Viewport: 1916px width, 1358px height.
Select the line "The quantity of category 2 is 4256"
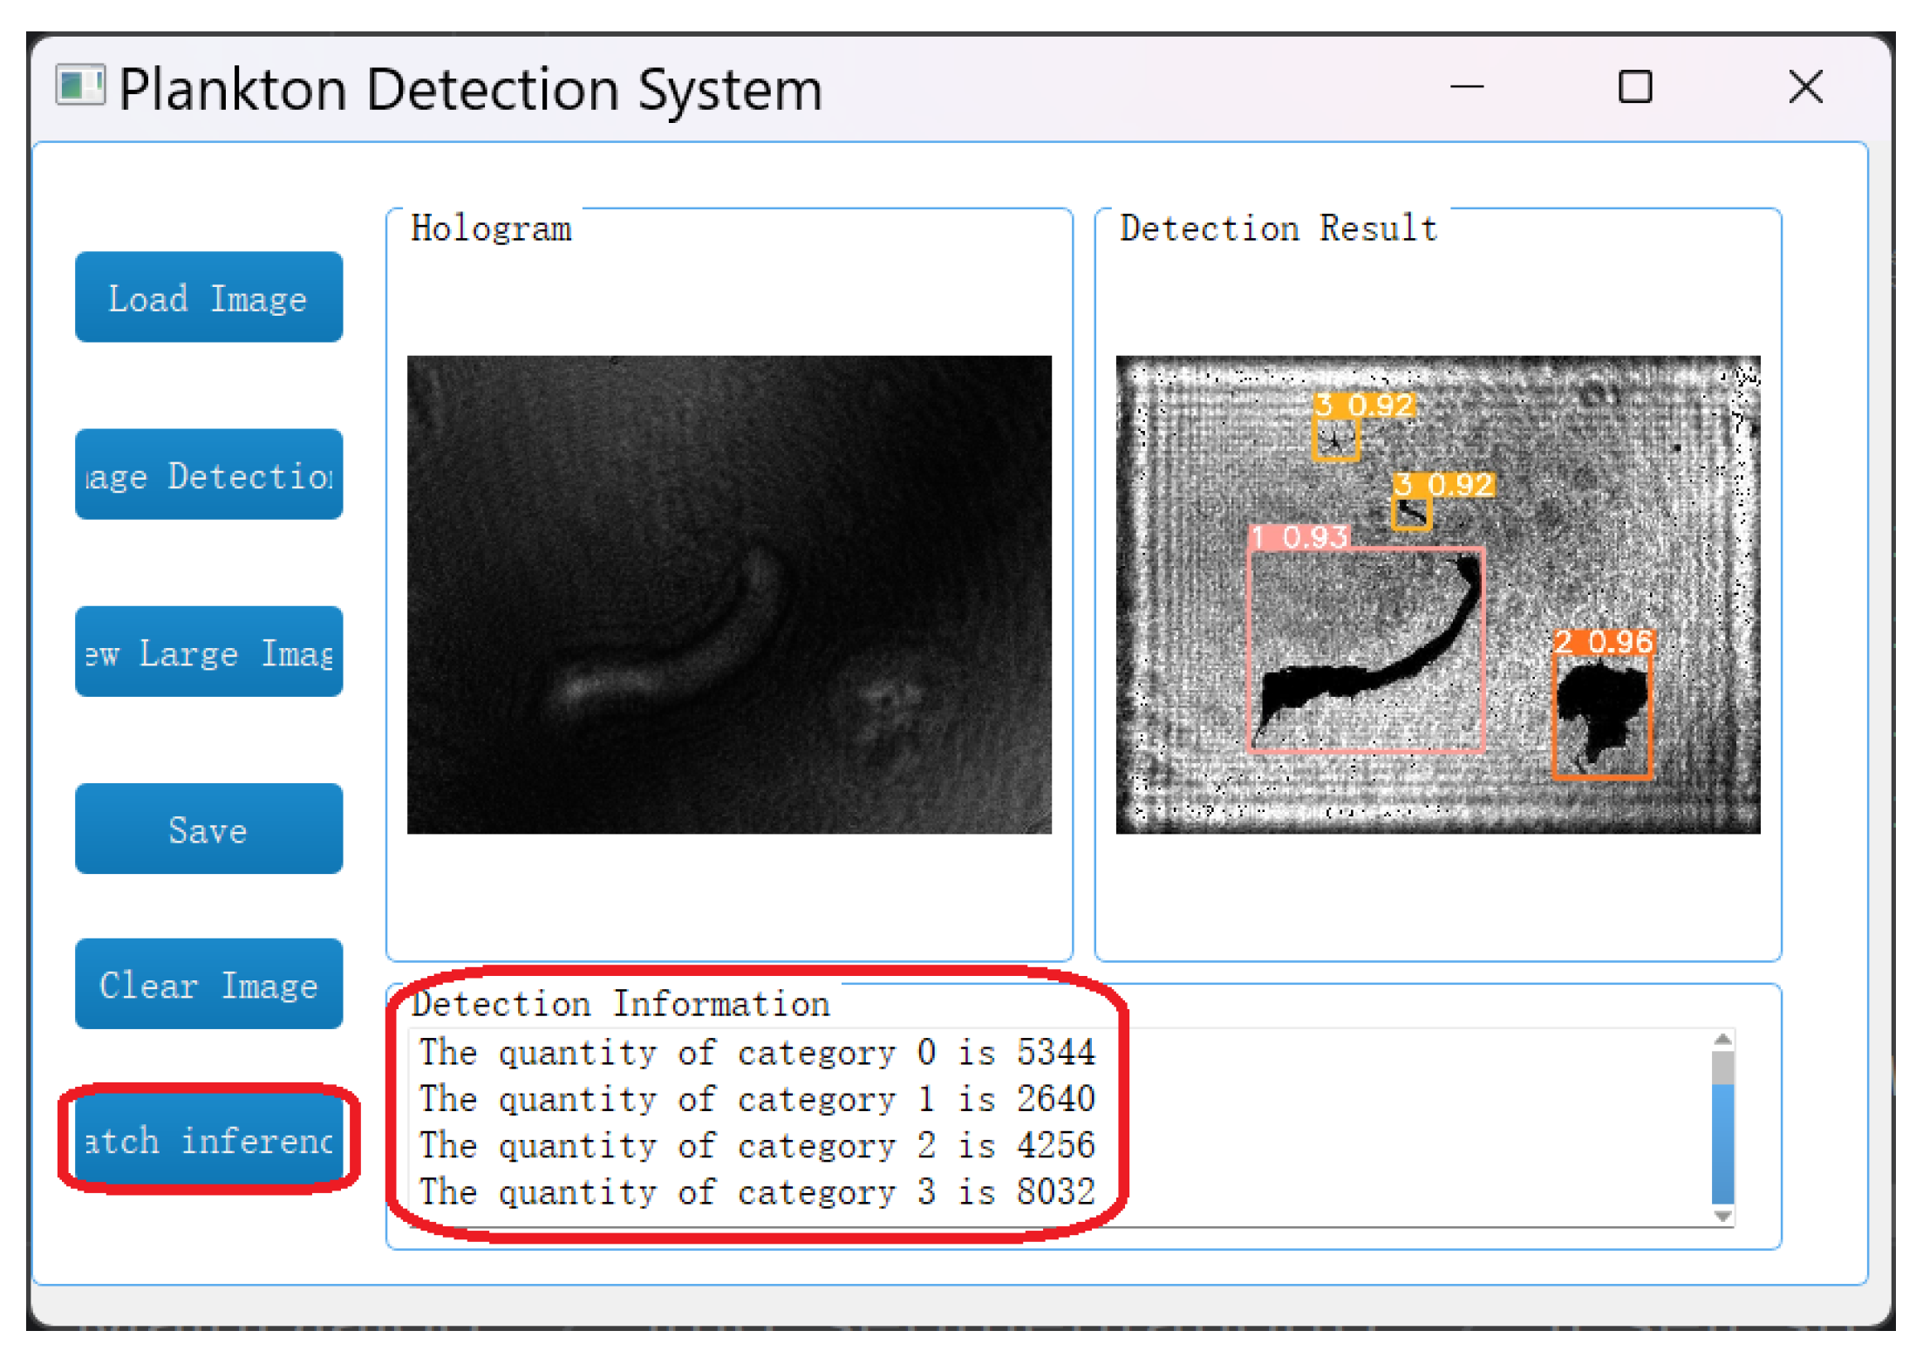[x=757, y=1145]
